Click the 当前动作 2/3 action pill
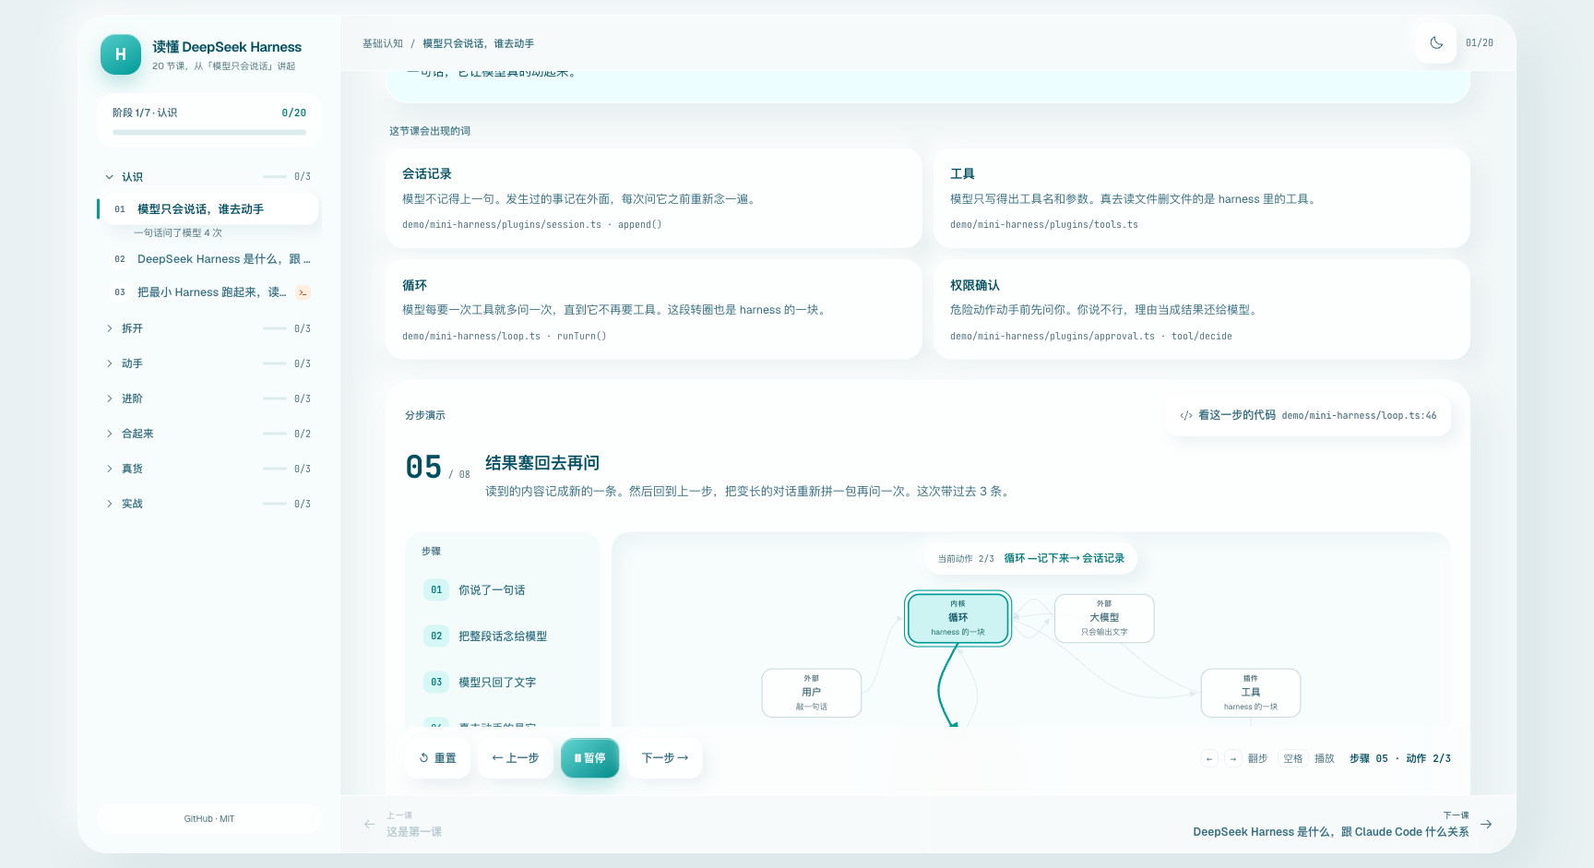The height and width of the screenshot is (868, 1594). 1030,558
